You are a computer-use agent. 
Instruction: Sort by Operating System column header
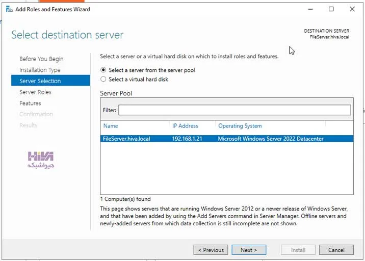(240, 126)
